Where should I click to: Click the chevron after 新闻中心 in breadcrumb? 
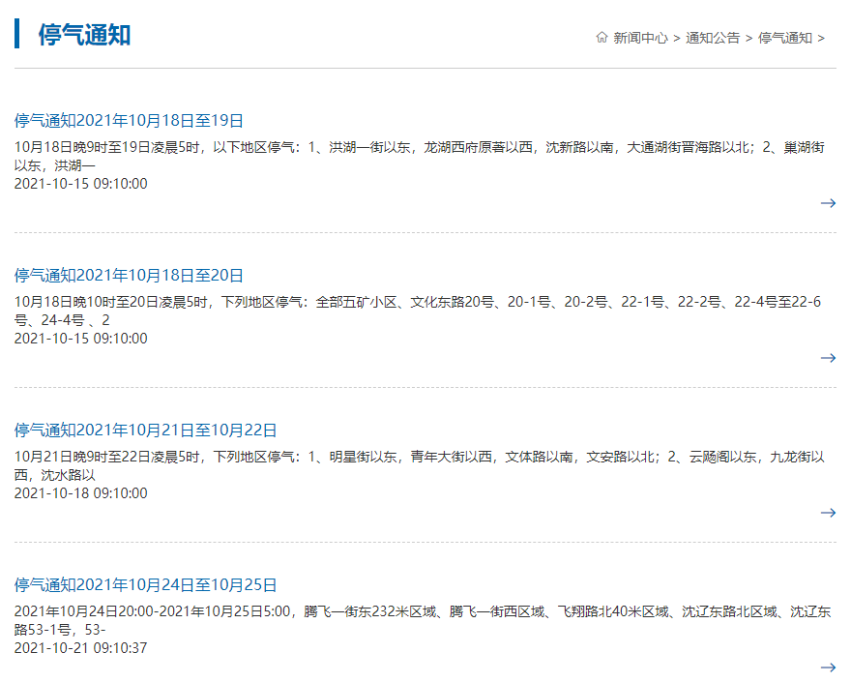point(677,37)
